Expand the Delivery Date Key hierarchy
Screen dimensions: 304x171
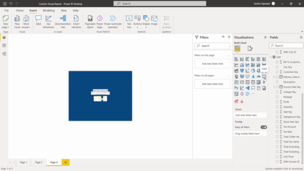click(274, 77)
